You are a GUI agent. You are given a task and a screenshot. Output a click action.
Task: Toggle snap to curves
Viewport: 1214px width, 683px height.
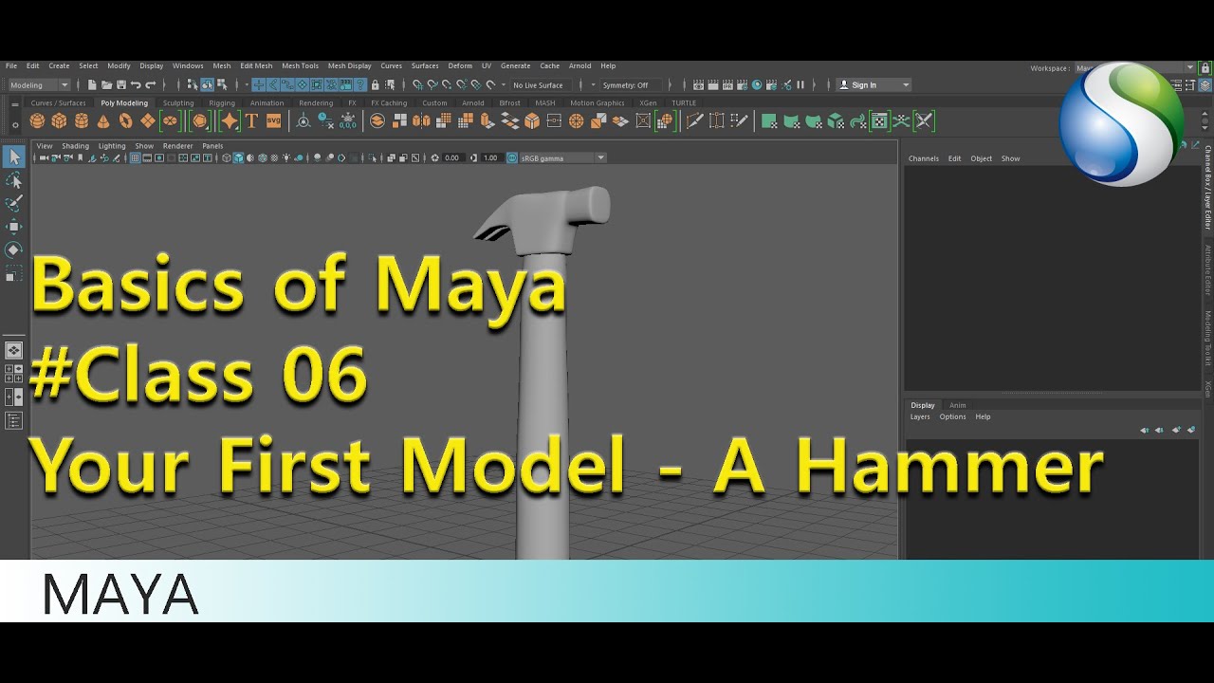pyautogui.click(x=432, y=84)
